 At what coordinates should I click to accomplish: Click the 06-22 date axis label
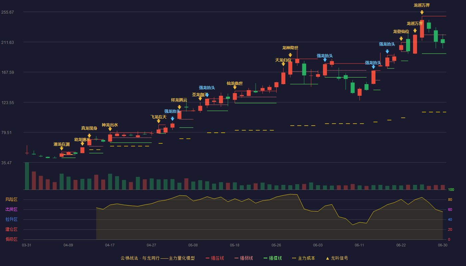(x=401, y=245)
